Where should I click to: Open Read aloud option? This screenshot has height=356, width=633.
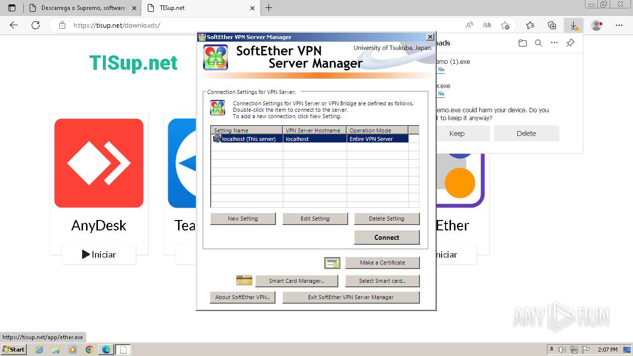click(x=469, y=25)
